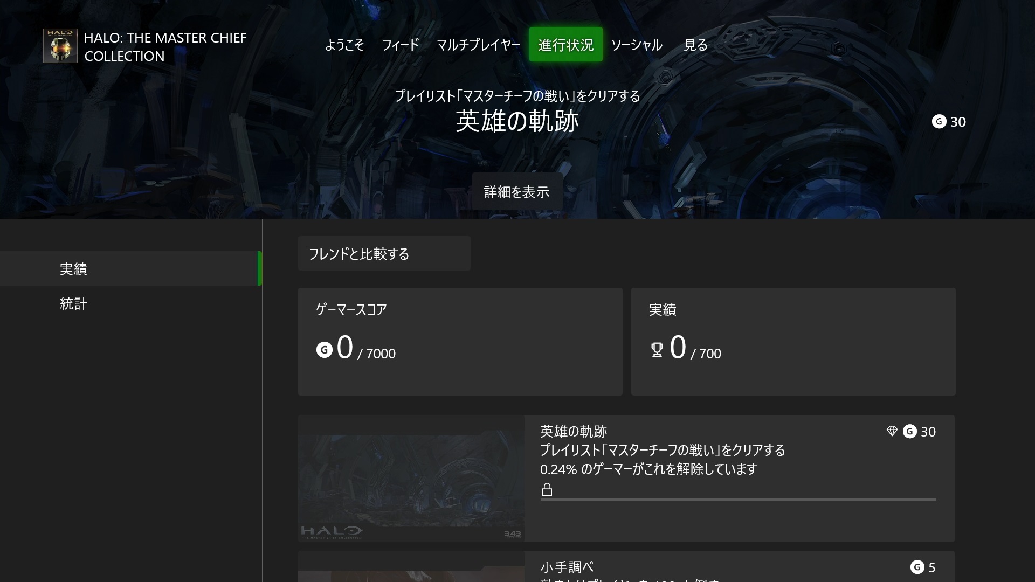Click the Halo game cover icon

click(x=60, y=46)
